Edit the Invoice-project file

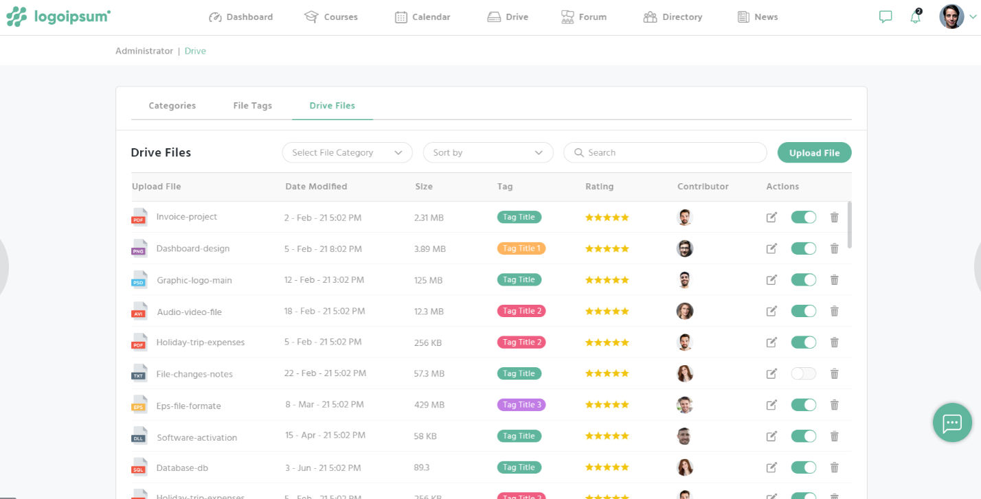(x=771, y=218)
